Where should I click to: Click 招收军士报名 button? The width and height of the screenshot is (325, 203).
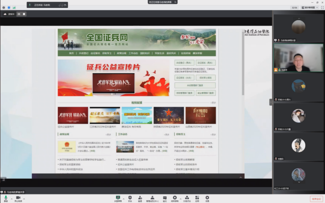(x=206, y=78)
